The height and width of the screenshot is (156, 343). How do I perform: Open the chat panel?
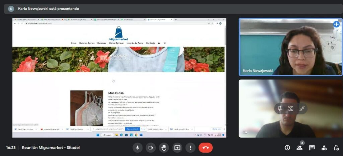coord(312,148)
